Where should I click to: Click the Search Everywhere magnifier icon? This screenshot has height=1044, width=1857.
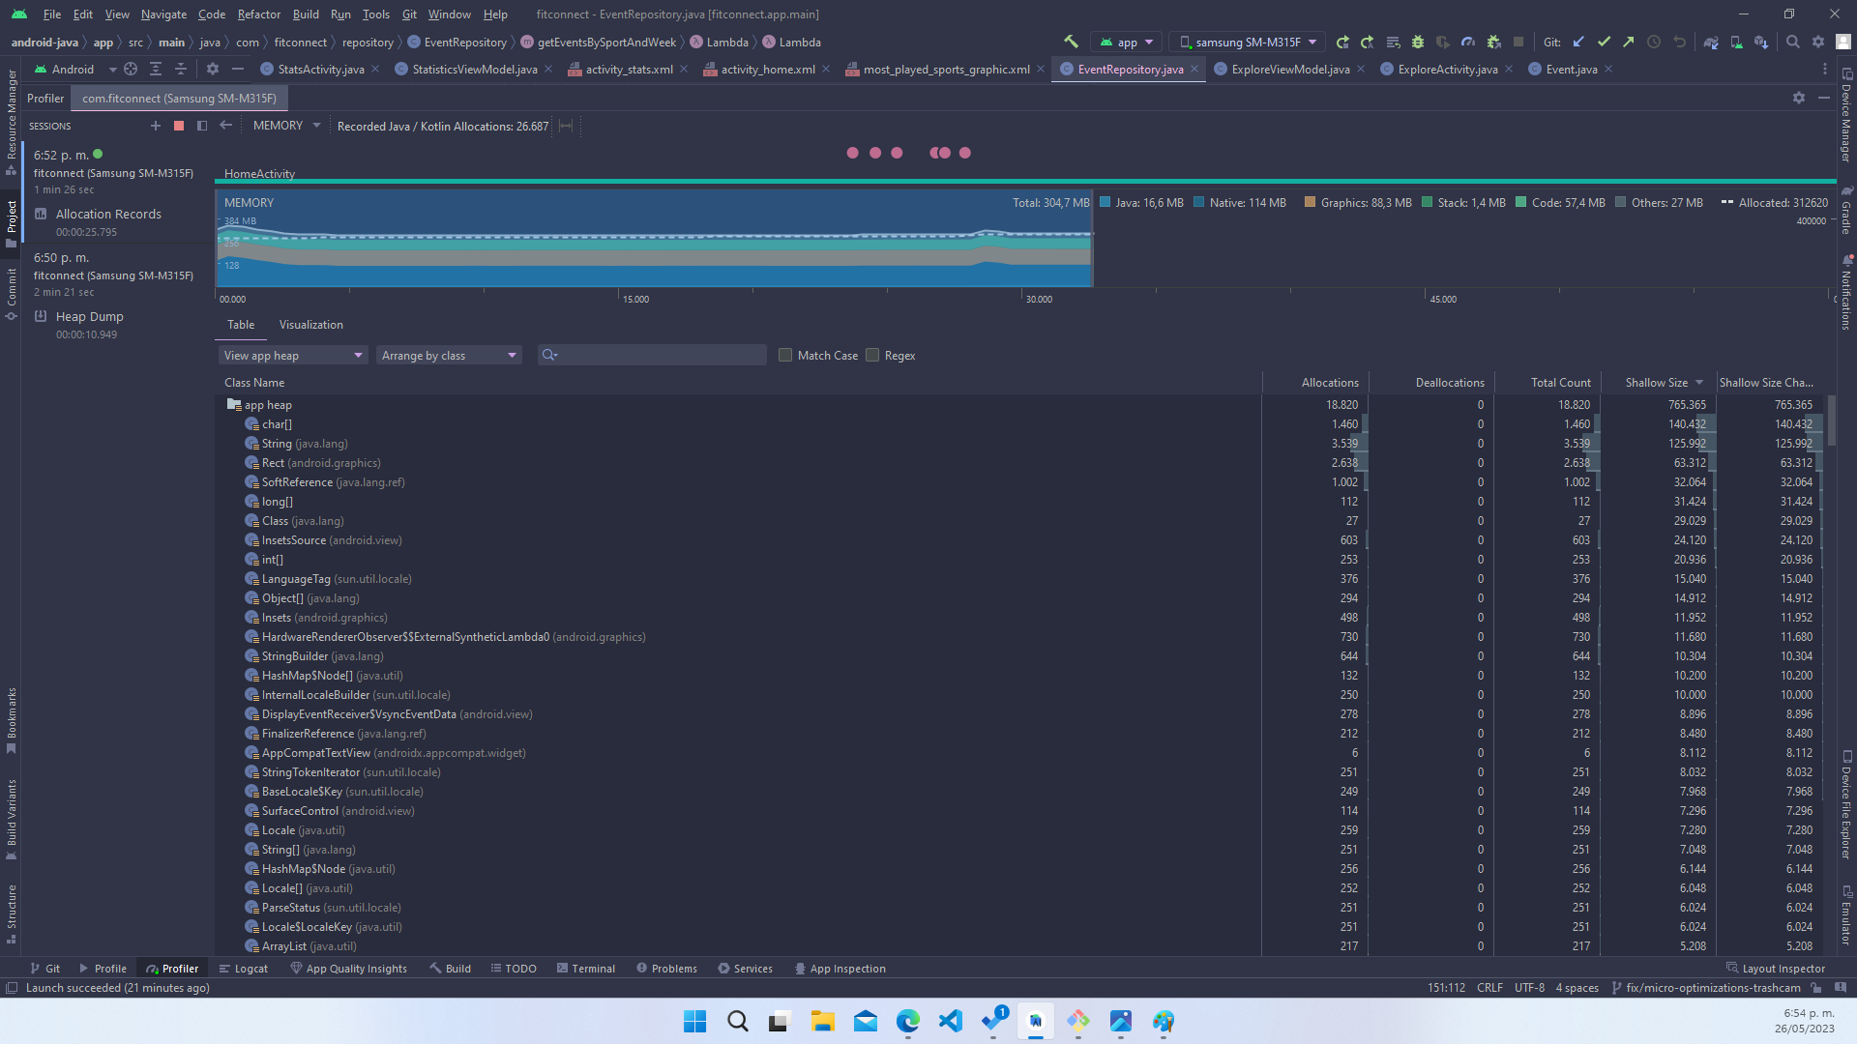click(1793, 42)
